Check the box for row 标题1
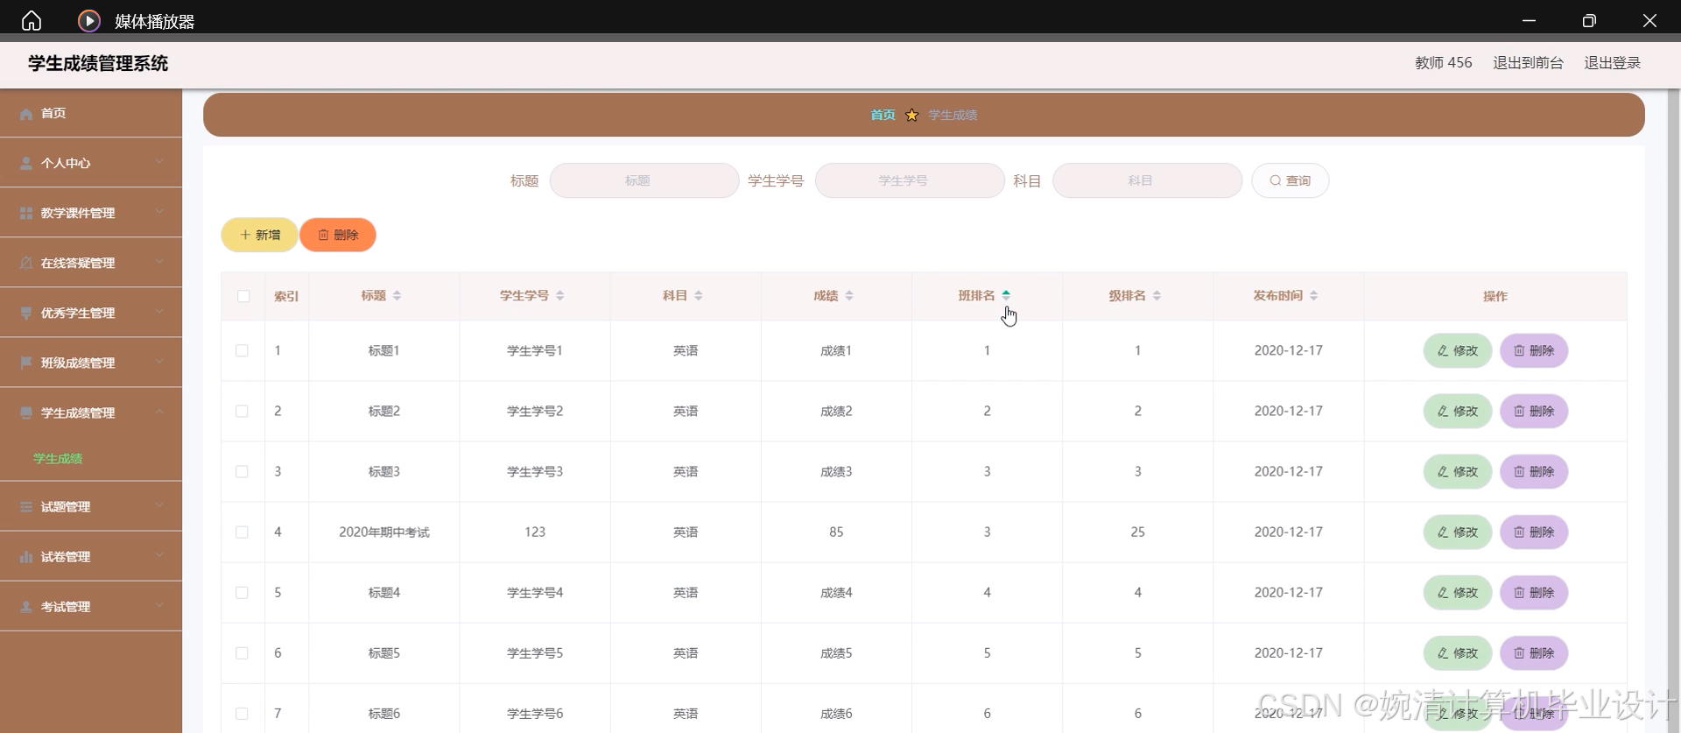The height and width of the screenshot is (733, 1681). click(x=242, y=350)
